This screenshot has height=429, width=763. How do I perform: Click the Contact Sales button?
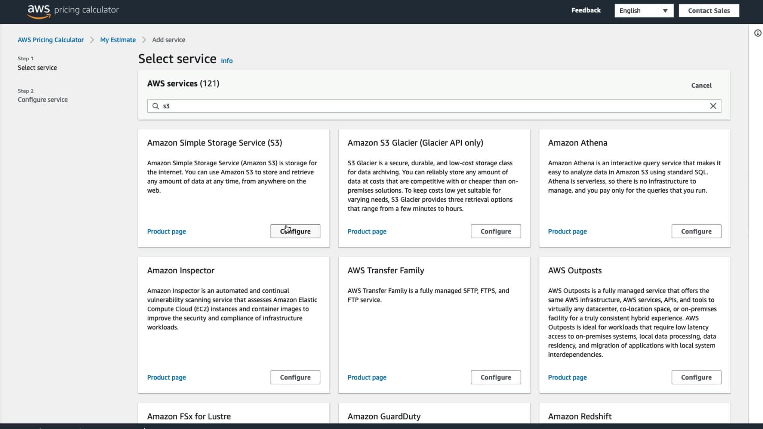(x=709, y=11)
